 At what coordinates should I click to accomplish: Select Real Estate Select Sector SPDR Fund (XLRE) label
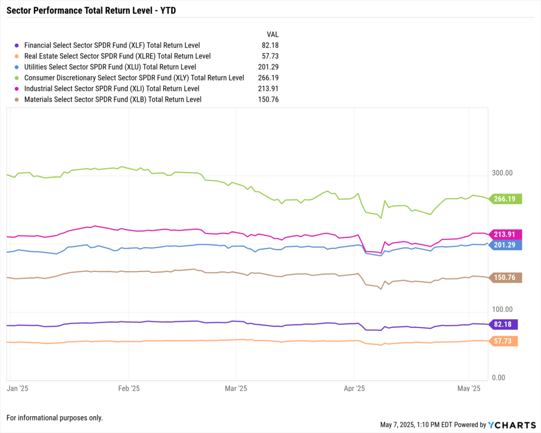117,56
